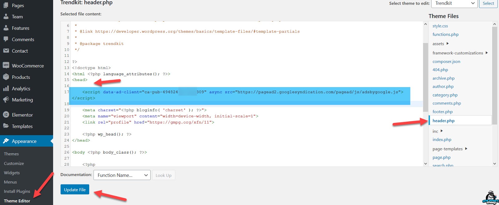The image size is (499, 205).
Task: Click the meta viewport code line
Action: [170, 116]
